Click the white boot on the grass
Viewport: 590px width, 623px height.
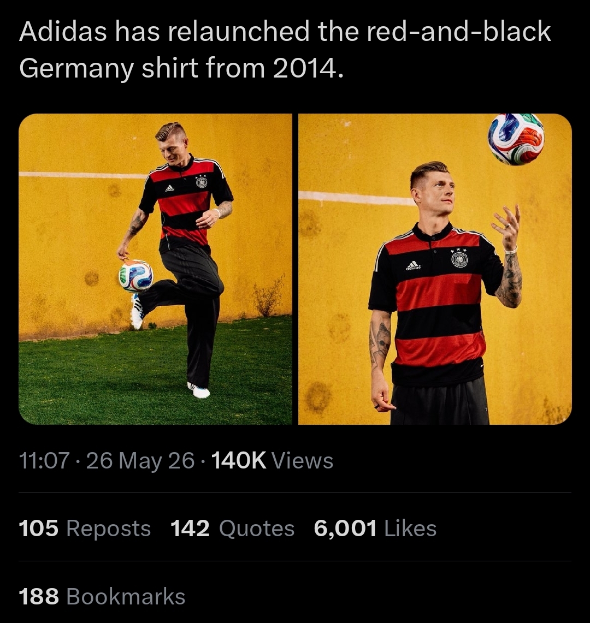198,390
